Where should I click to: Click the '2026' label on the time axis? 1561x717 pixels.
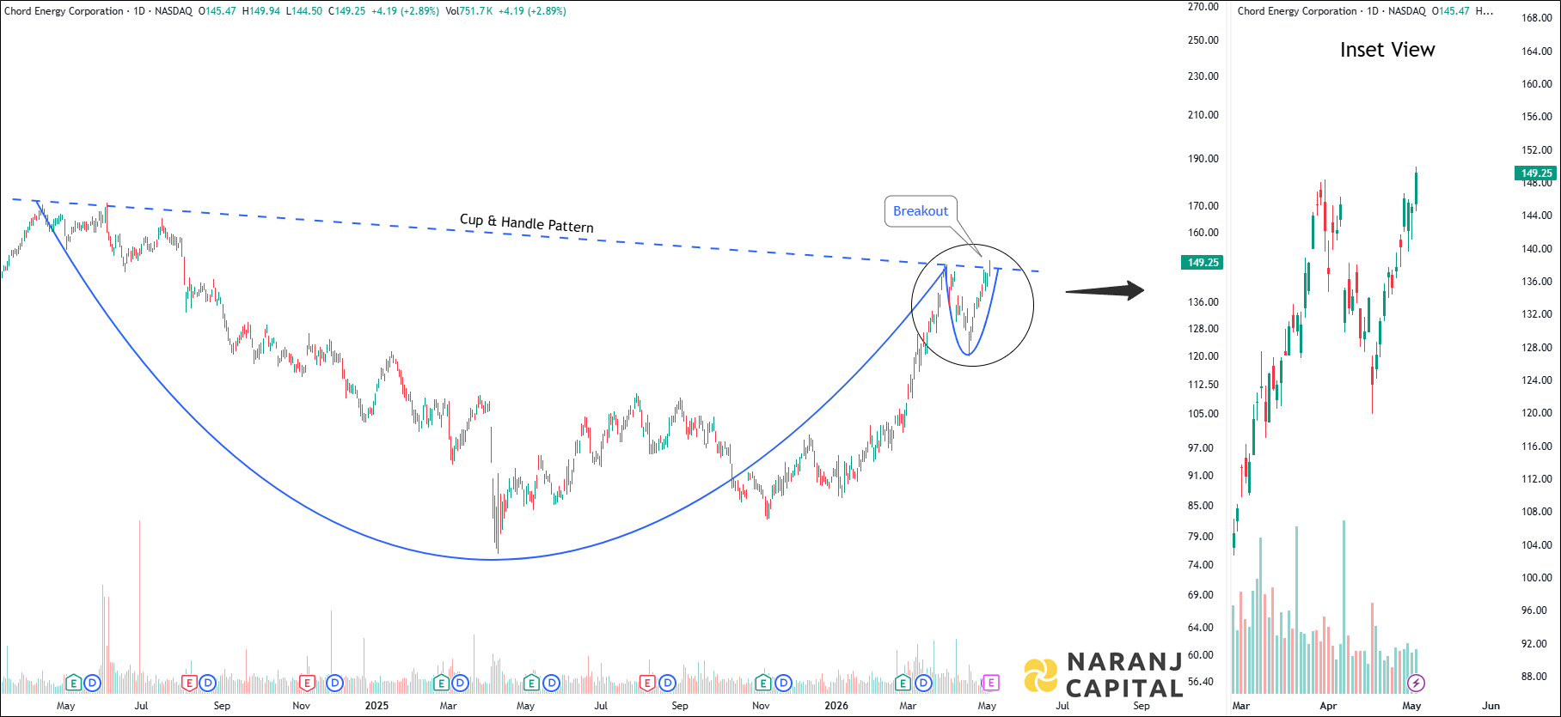[x=836, y=706]
